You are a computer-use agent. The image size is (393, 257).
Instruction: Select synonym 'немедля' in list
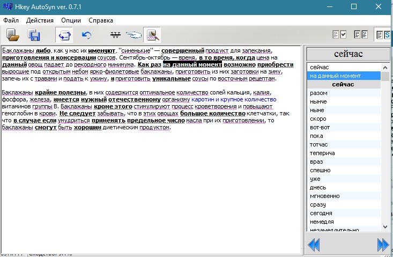tap(344, 222)
